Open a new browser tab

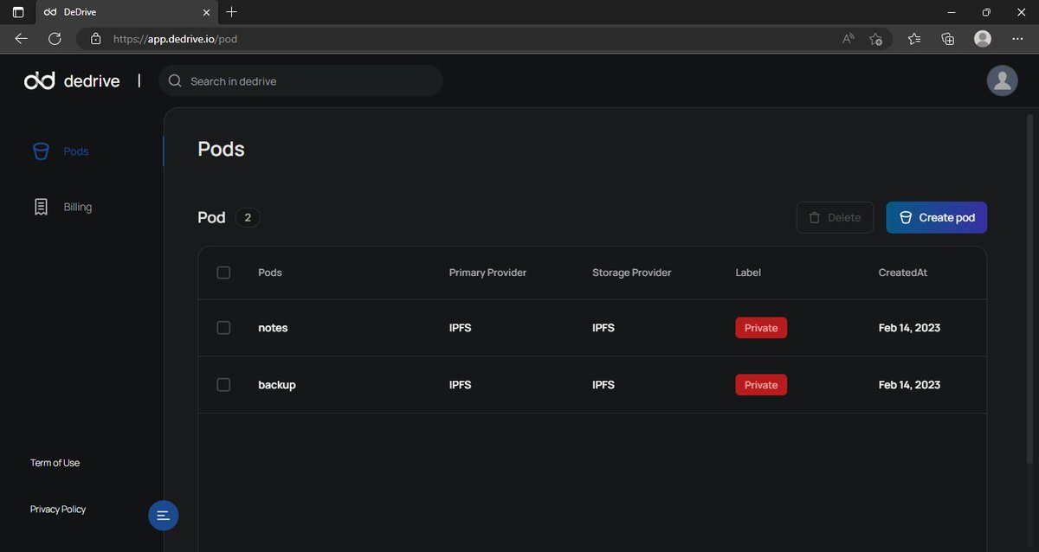[231, 12]
